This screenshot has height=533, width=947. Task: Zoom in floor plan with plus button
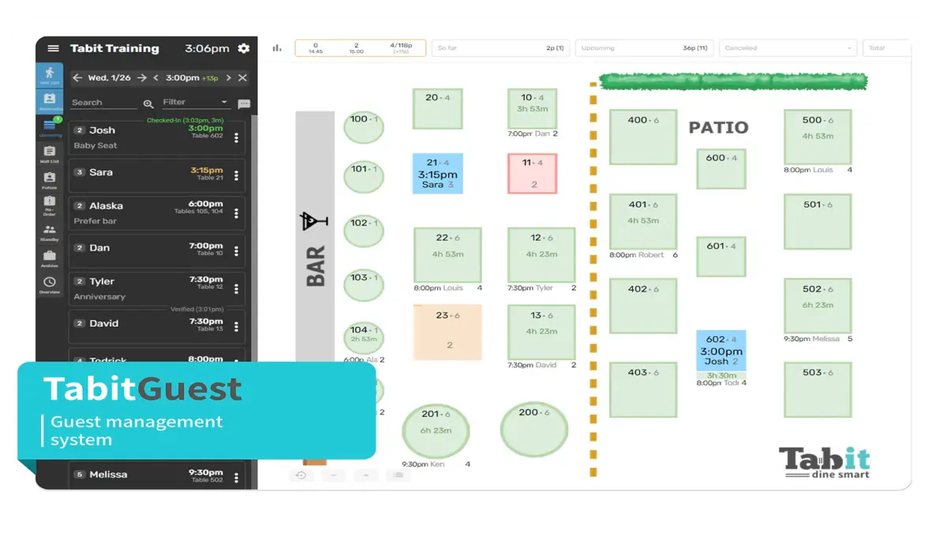[366, 475]
